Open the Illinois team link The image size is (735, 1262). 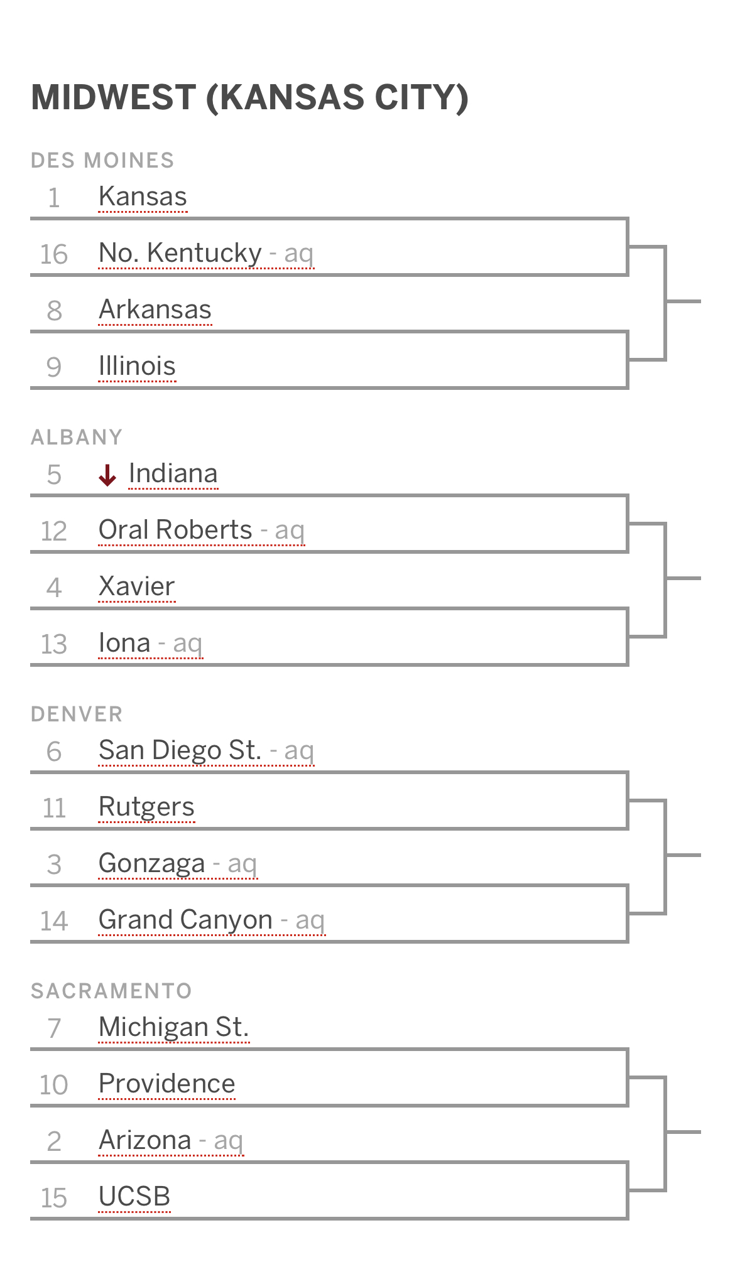click(x=137, y=367)
